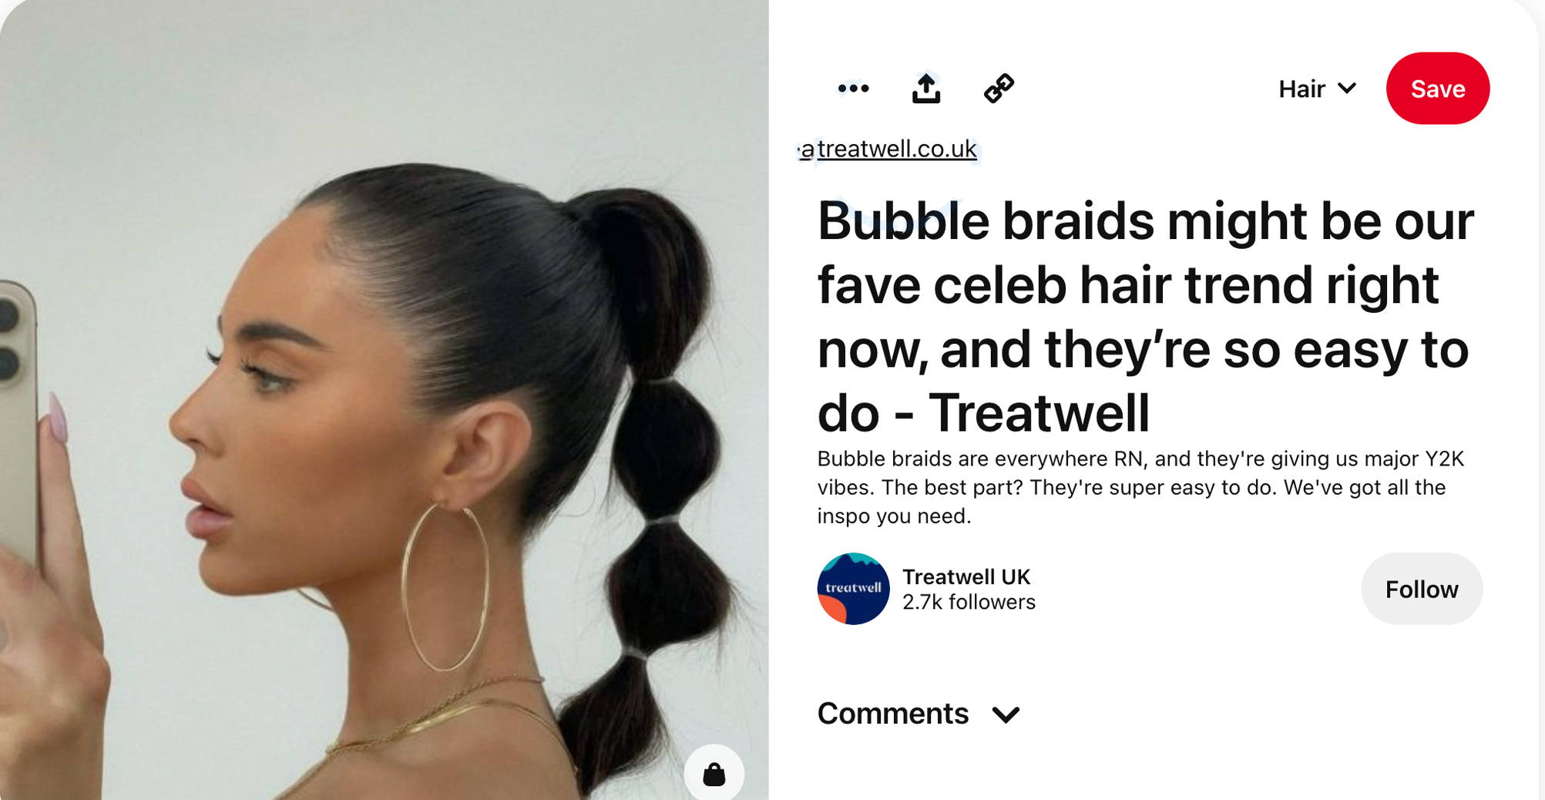Click the chevron next to Hair
This screenshot has width=1545, height=800.
1346,89
